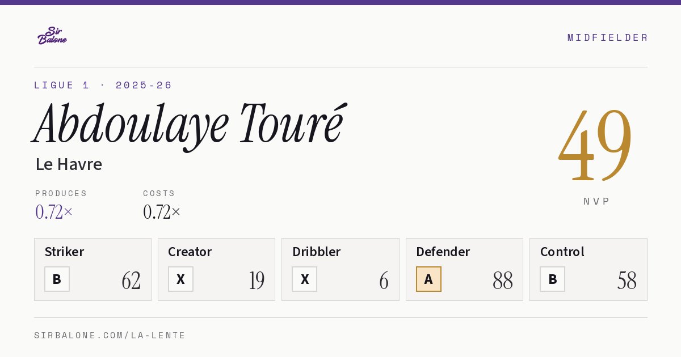Select the Defender stat card
The height and width of the screenshot is (357, 681).
click(x=464, y=269)
